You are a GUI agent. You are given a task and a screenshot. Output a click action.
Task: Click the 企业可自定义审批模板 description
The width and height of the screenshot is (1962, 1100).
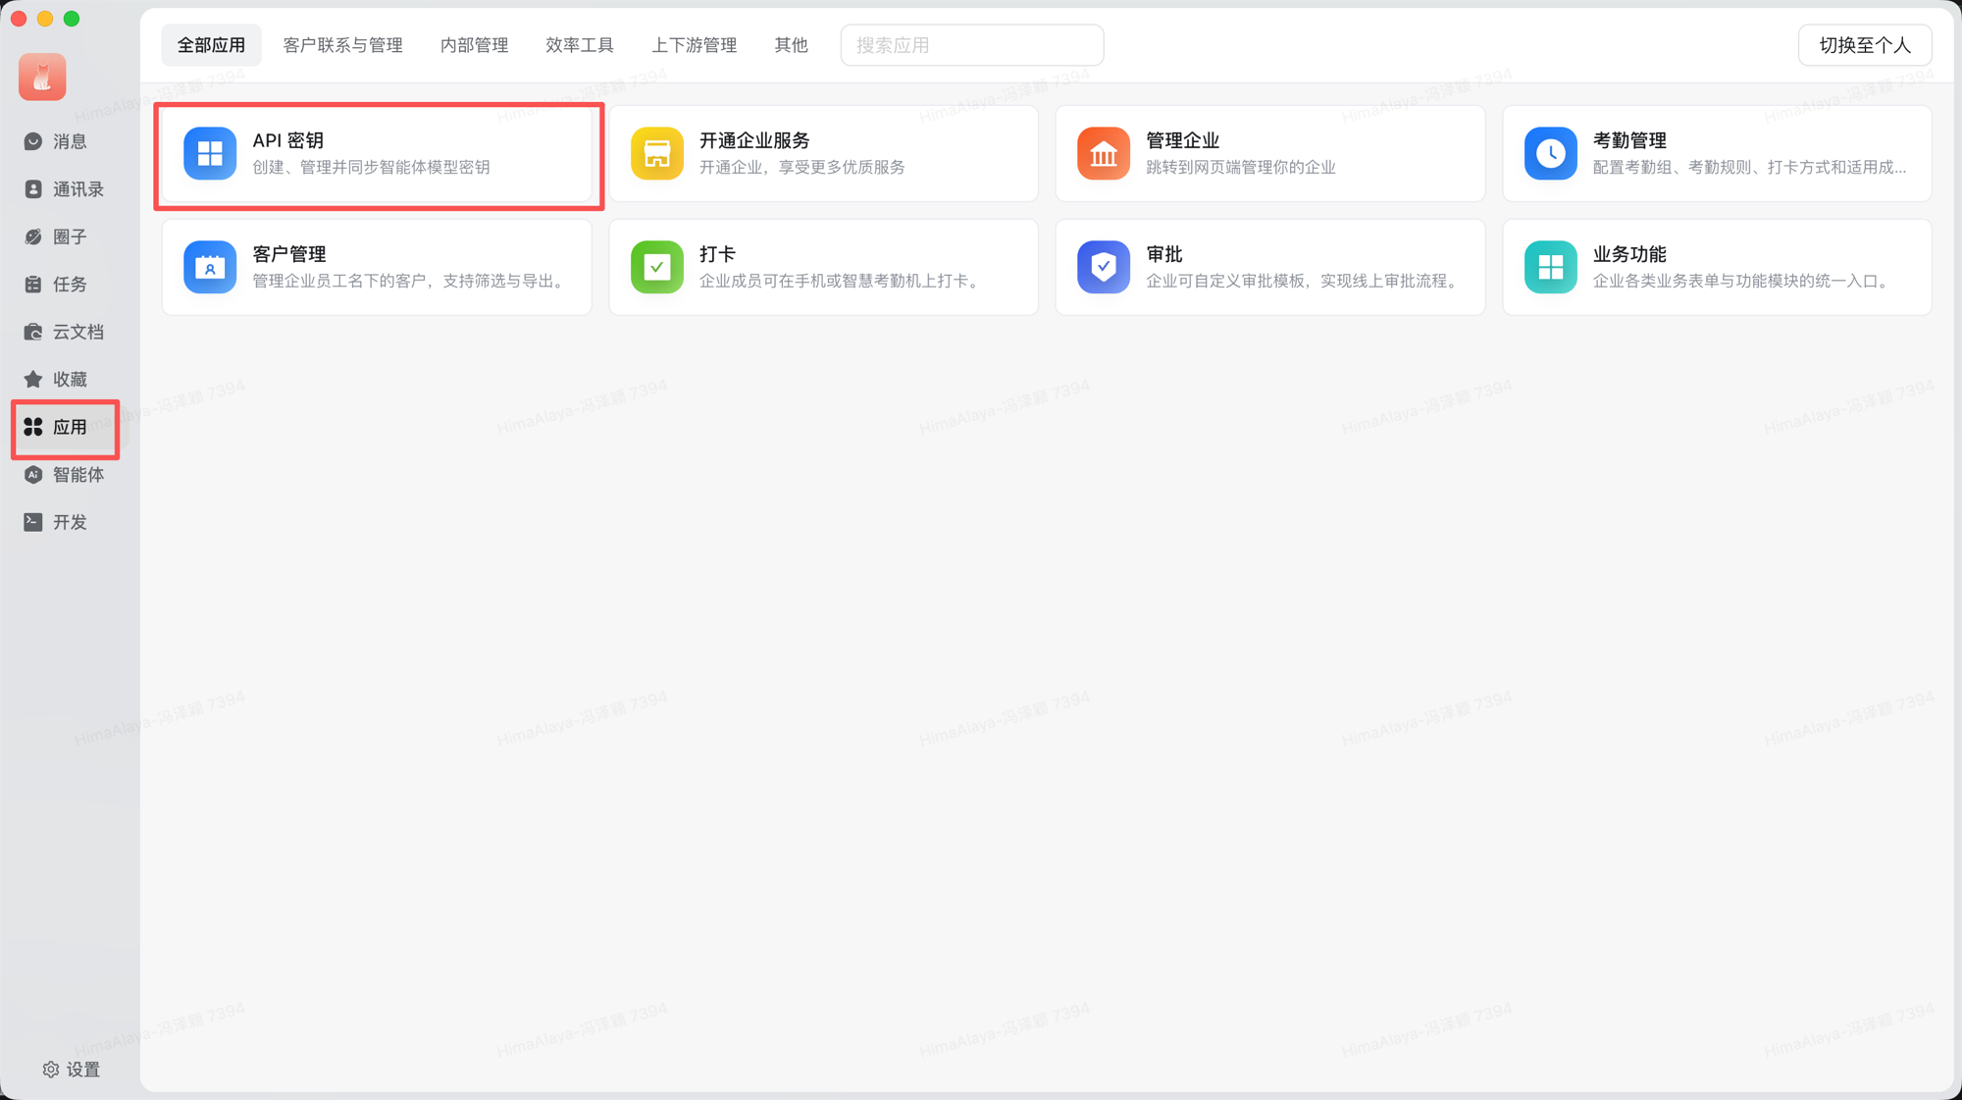(1305, 281)
